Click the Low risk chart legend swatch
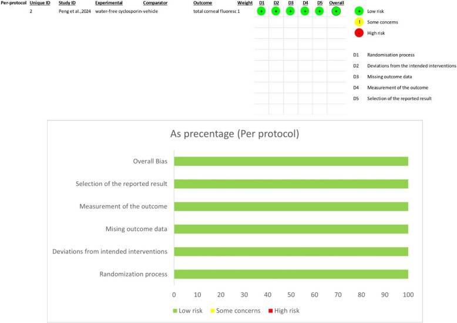 (175, 310)
